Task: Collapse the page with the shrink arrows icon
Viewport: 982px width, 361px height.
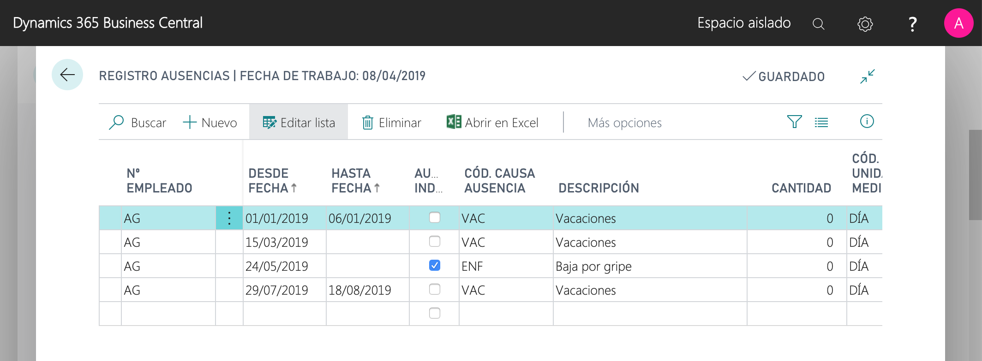Action: pos(867,76)
